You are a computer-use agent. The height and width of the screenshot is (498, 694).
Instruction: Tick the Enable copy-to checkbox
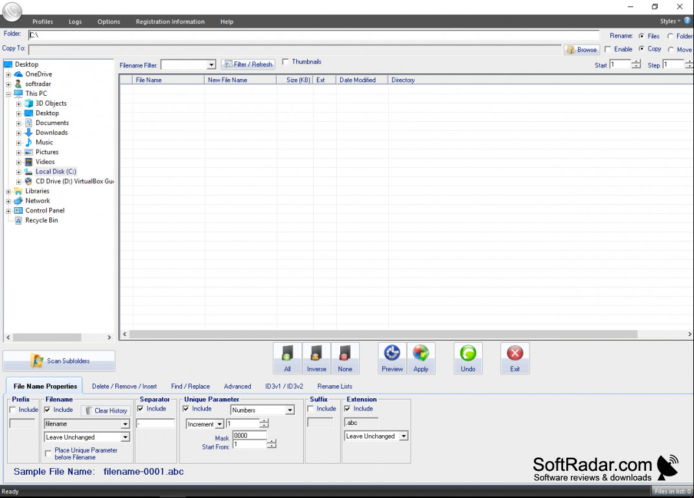click(x=608, y=49)
